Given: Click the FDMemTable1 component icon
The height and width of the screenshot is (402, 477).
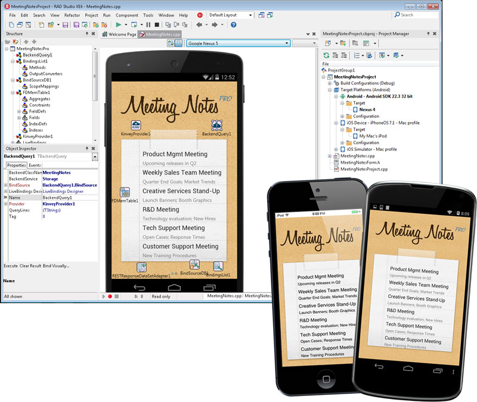Looking at the screenshot, I should coord(125,192).
